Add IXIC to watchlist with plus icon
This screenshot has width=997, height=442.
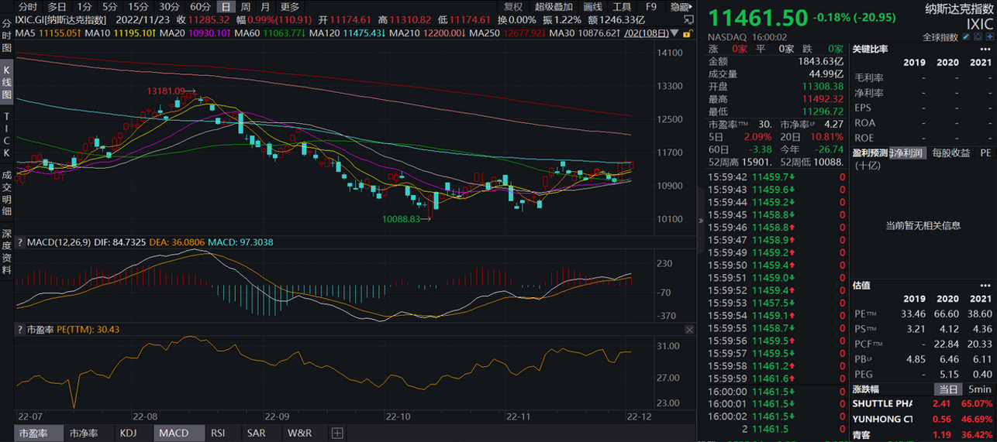coord(990,37)
